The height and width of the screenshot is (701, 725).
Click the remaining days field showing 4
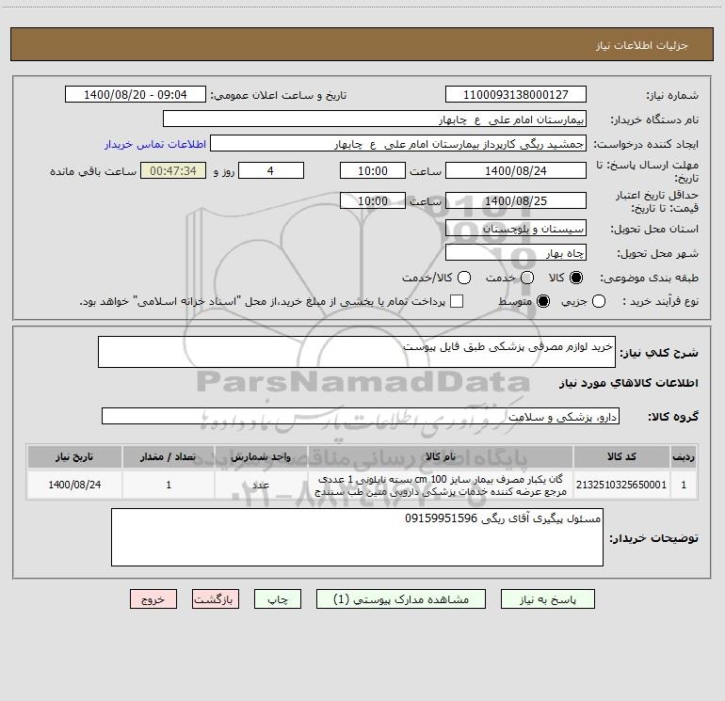click(x=271, y=170)
